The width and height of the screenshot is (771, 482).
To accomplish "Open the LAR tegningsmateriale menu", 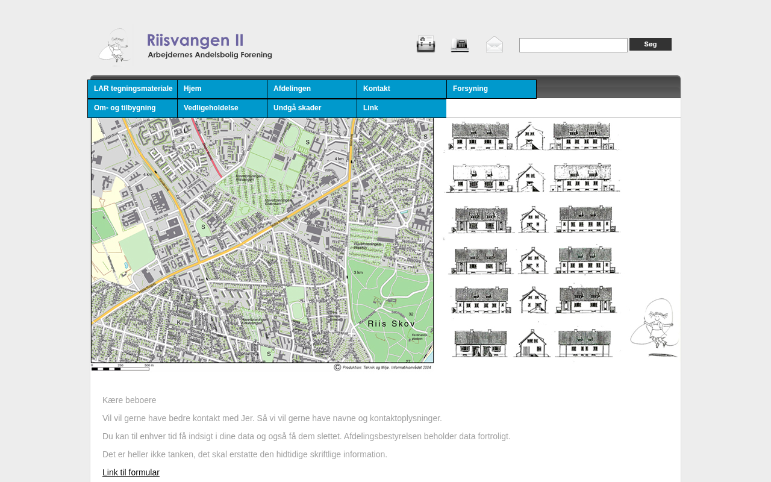I will (133, 89).
